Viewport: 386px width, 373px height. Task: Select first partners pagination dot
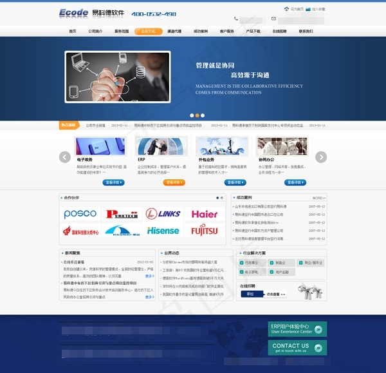[217, 198]
